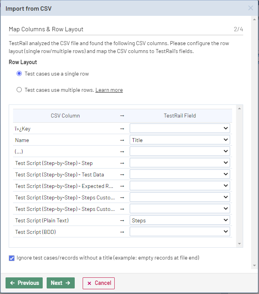The image size is (259, 294).
Task: Open dropdown for Expected R... column
Action: pyautogui.click(x=180, y=186)
